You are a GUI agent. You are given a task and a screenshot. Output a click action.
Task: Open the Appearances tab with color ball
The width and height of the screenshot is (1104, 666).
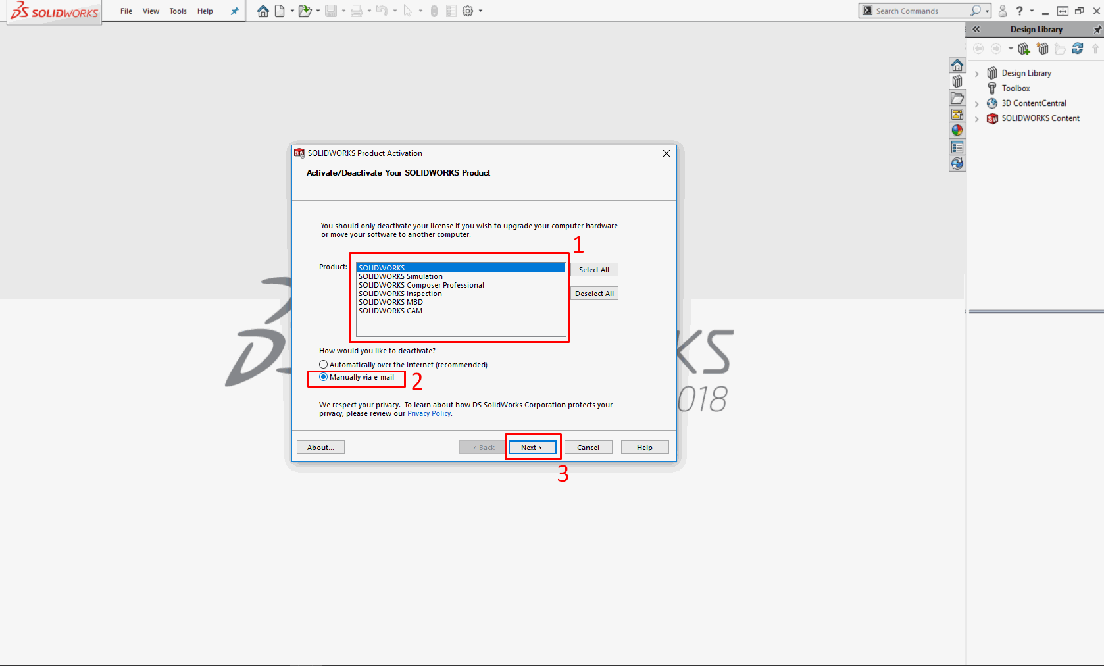[x=957, y=131]
